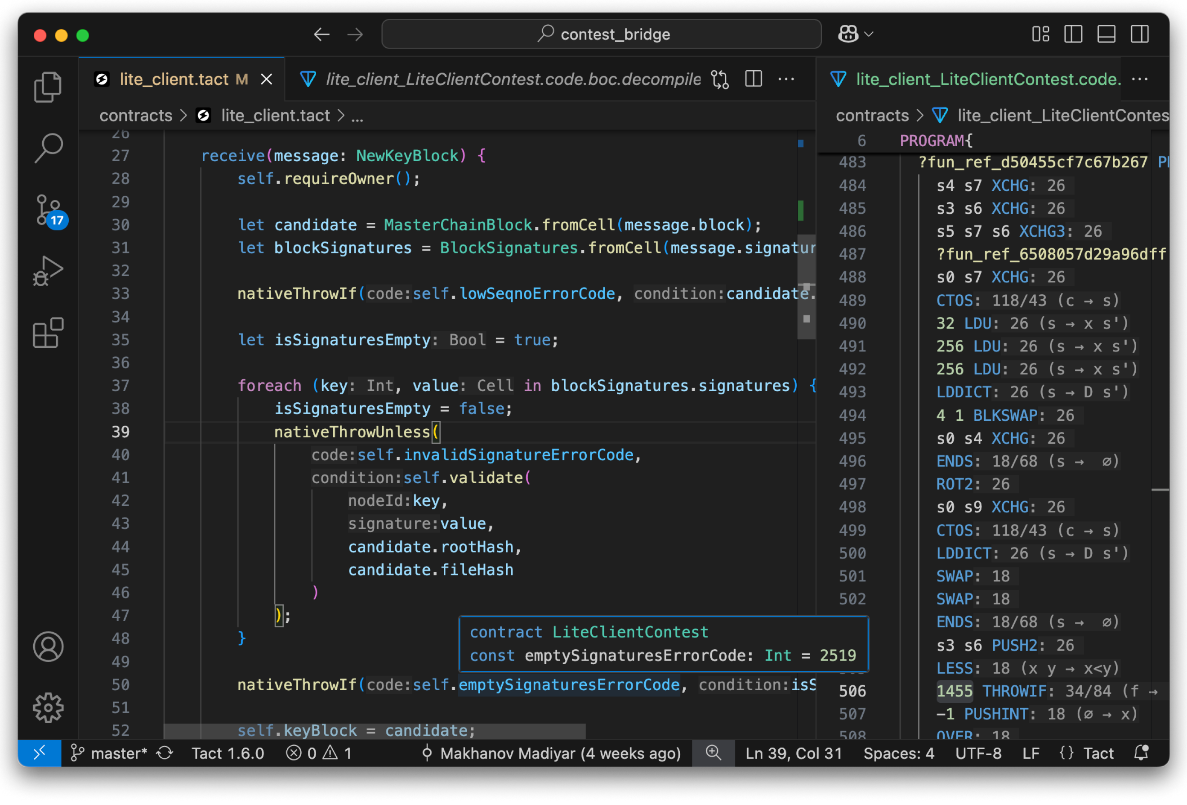The image size is (1187, 805).
Task: Toggle the bottom panel layout button
Action: click(1107, 35)
